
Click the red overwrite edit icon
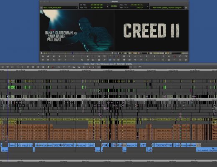[118, 56]
